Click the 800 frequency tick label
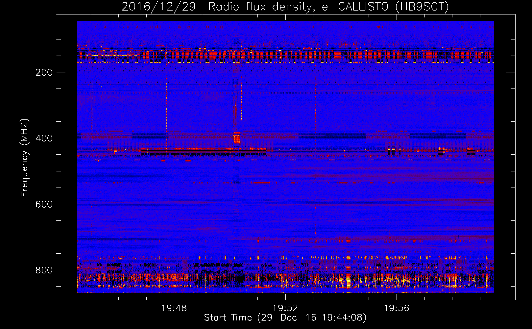 click(44, 270)
